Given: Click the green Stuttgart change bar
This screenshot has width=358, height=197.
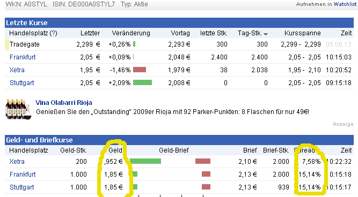Looking at the screenshot, I should point(142,82).
